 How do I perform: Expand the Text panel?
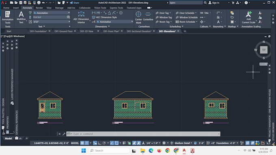[41, 26]
